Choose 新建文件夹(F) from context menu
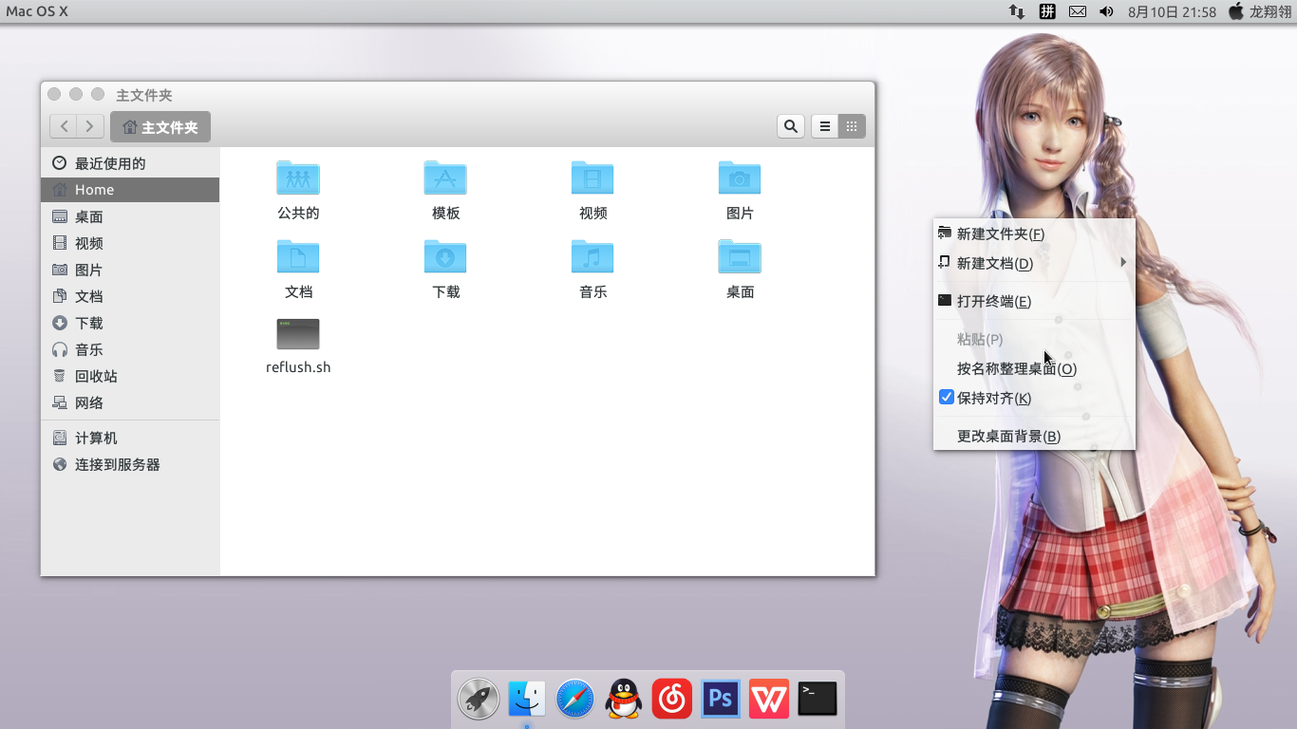The height and width of the screenshot is (729, 1297). (x=1034, y=234)
